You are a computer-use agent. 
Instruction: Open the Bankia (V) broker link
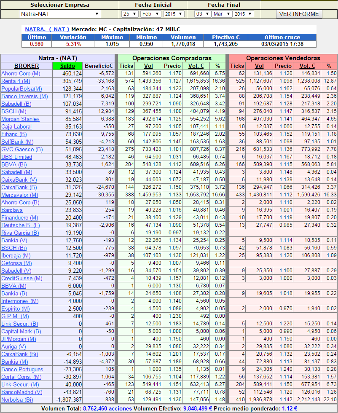[14, 241]
